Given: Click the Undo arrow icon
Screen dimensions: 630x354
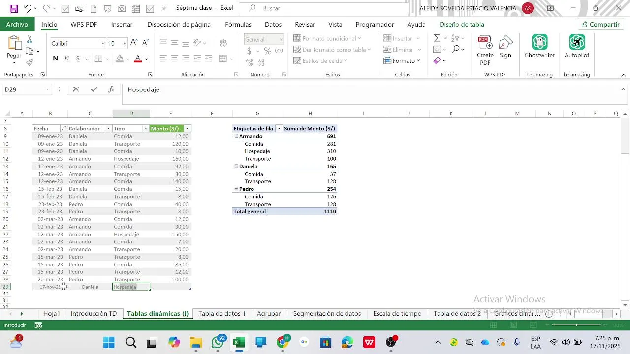Looking at the screenshot, I should 28,8.
